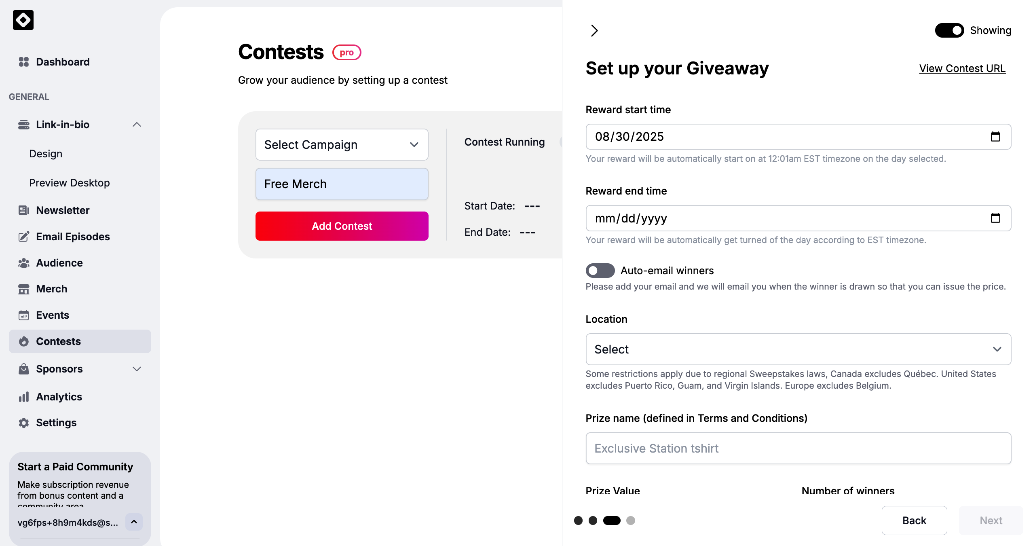The image size is (1035, 546).
Task: Open calendar picker for Reward start time
Action: (995, 137)
